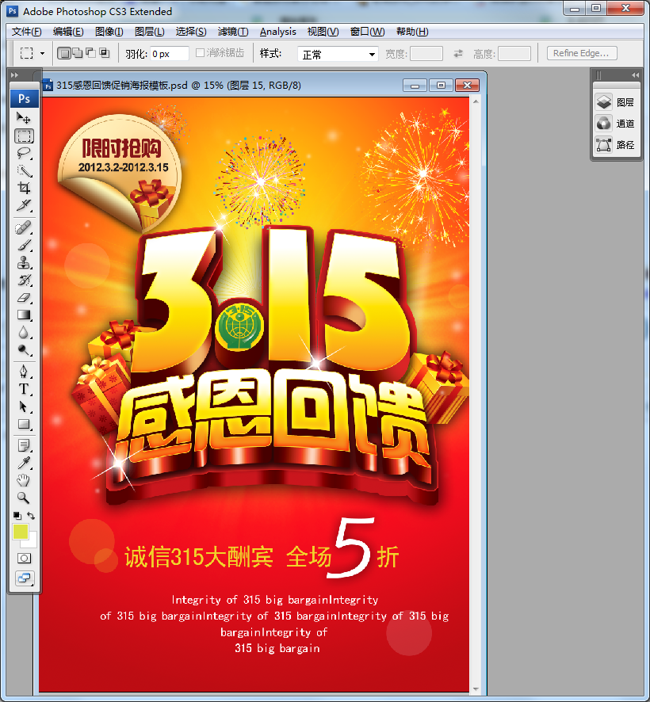Select the Move tool
The height and width of the screenshot is (702, 650).
pos(23,118)
